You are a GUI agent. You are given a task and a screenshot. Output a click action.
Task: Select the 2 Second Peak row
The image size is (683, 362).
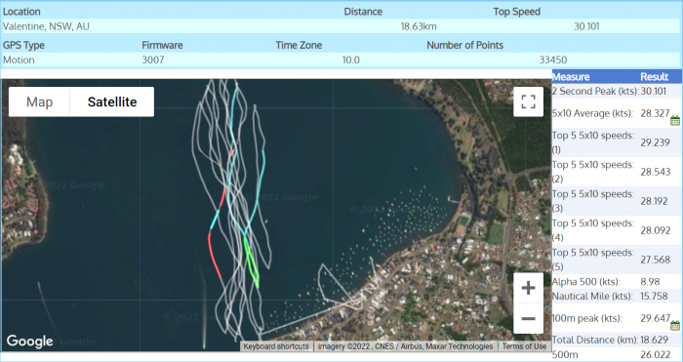[617, 91]
